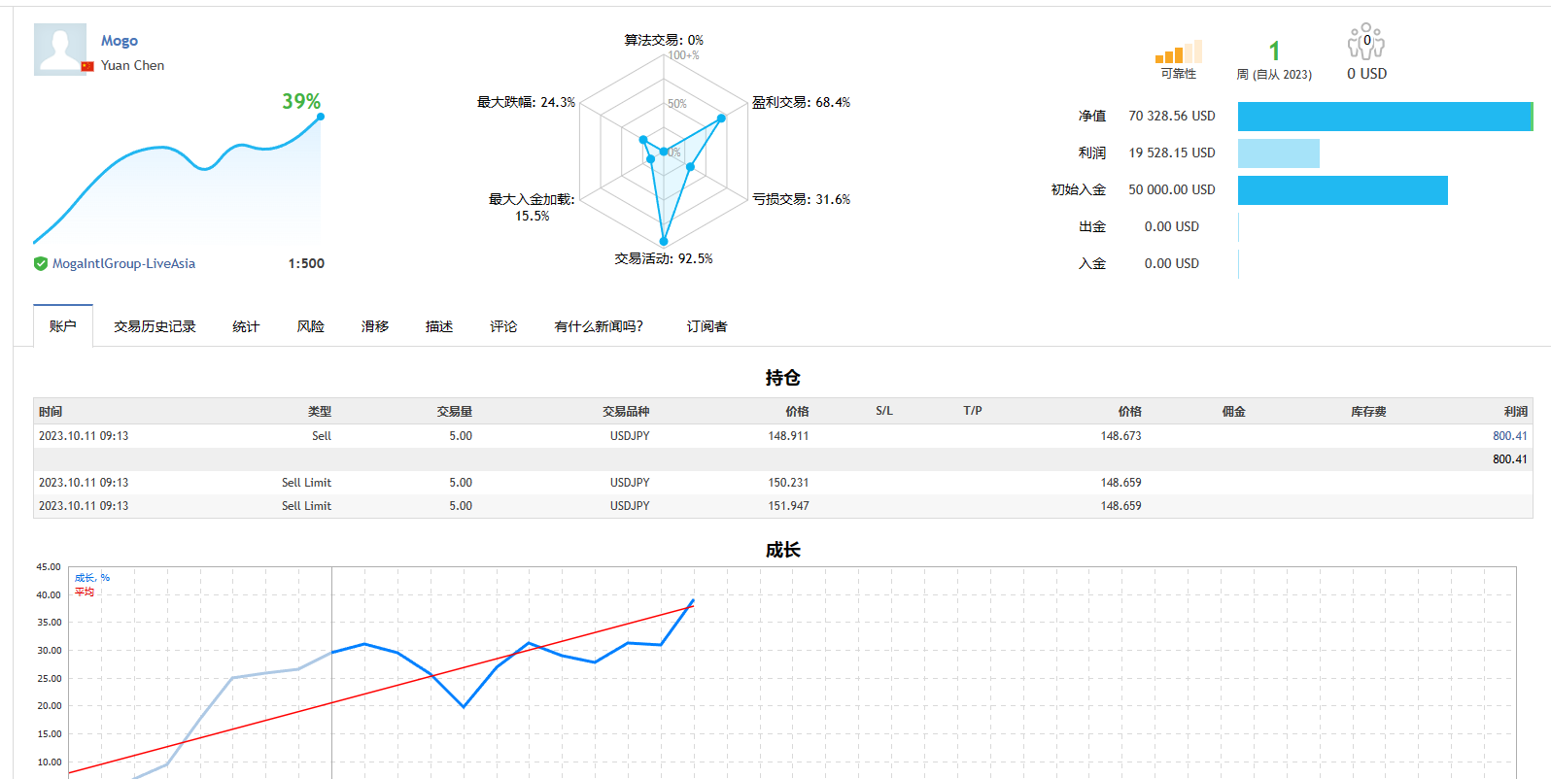The width and height of the screenshot is (1551, 779).
Task: Open the 统计 tab
Action: pos(246,326)
